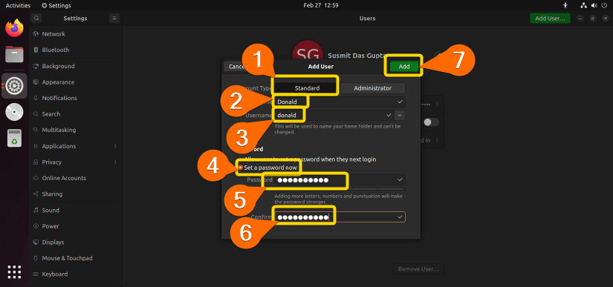613x287 pixels.
Task: Click Add User... in the header bar
Action: (550, 18)
